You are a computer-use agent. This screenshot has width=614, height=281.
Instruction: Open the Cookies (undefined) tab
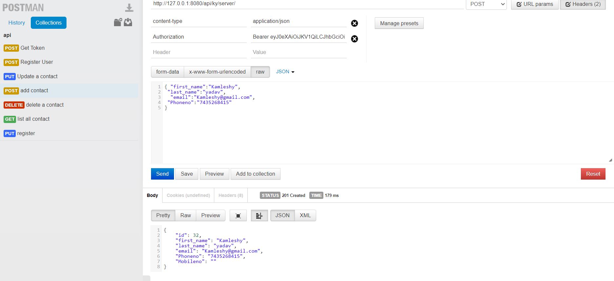coord(188,195)
